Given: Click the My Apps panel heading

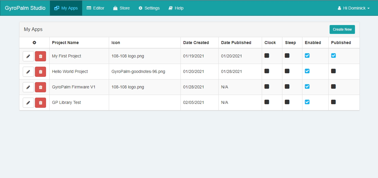Looking at the screenshot, I should (33, 29).
